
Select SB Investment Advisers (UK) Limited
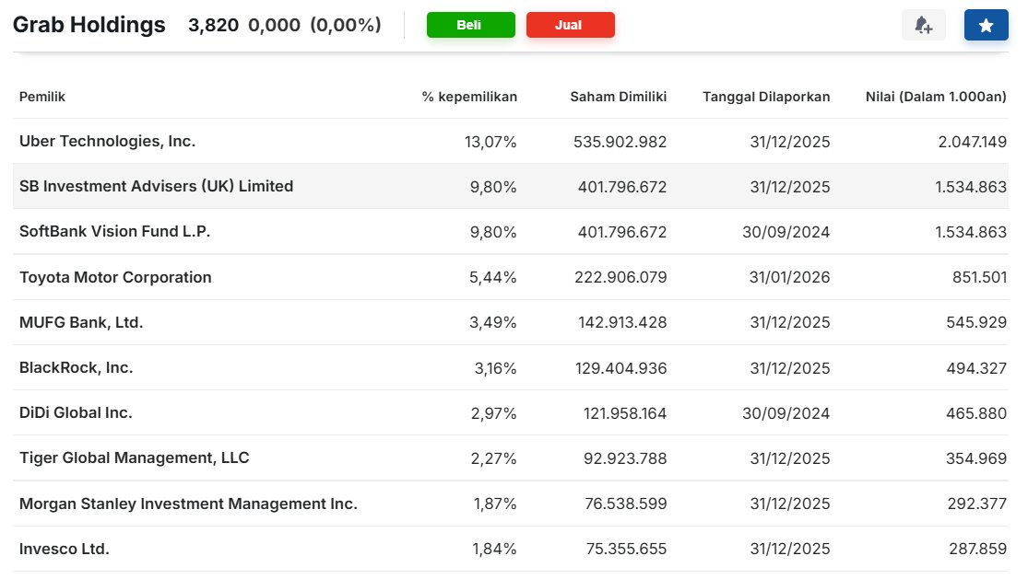pos(156,187)
